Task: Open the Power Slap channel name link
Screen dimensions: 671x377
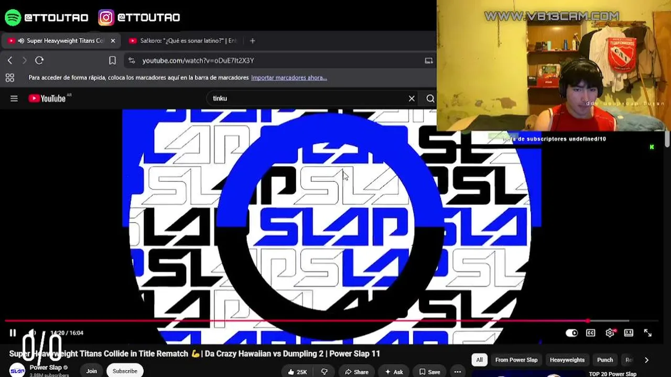Action: (46, 368)
